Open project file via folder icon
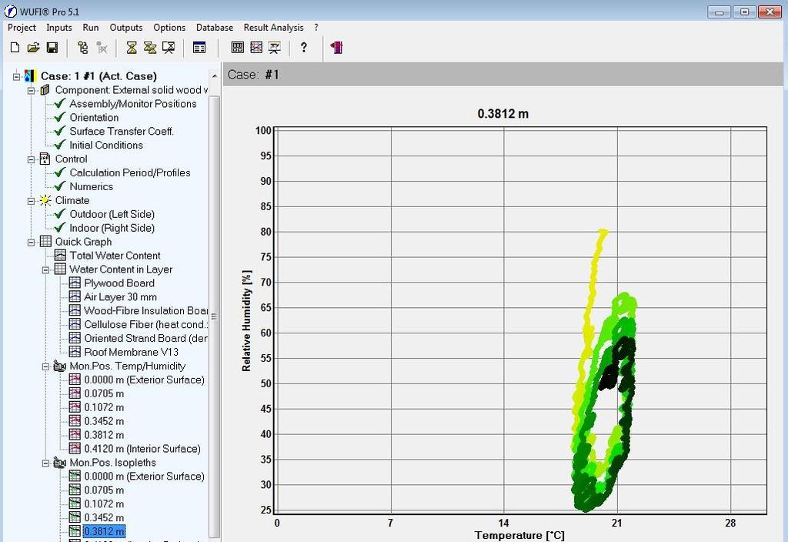The image size is (788, 542). pyautogui.click(x=33, y=47)
